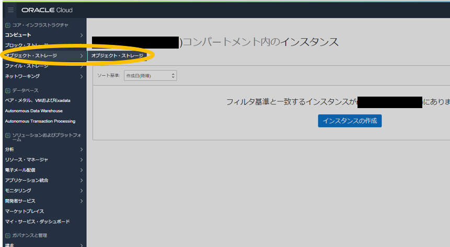This screenshot has height=247, width=450.
Task: Select オブジェクト・ストレージ in the sidebar
Action: (31, 56)
